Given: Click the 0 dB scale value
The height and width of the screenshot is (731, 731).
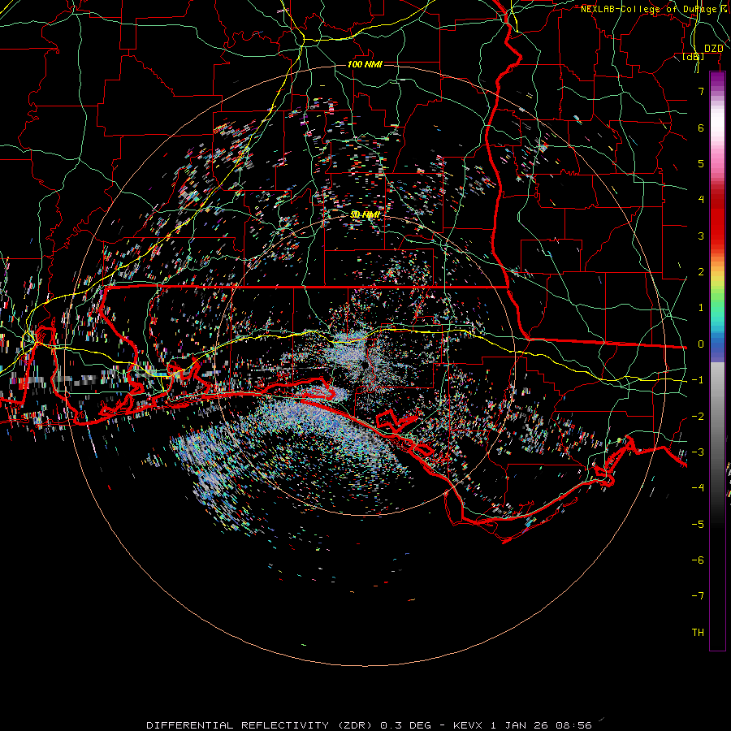Looking at the screenshot, I should (x=701, y=344).
